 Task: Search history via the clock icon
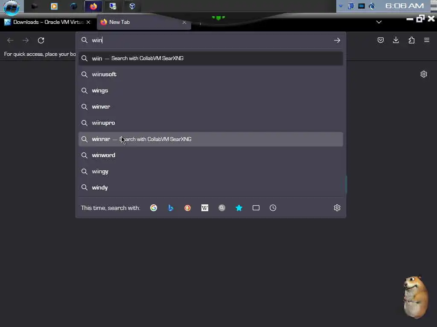273,208
